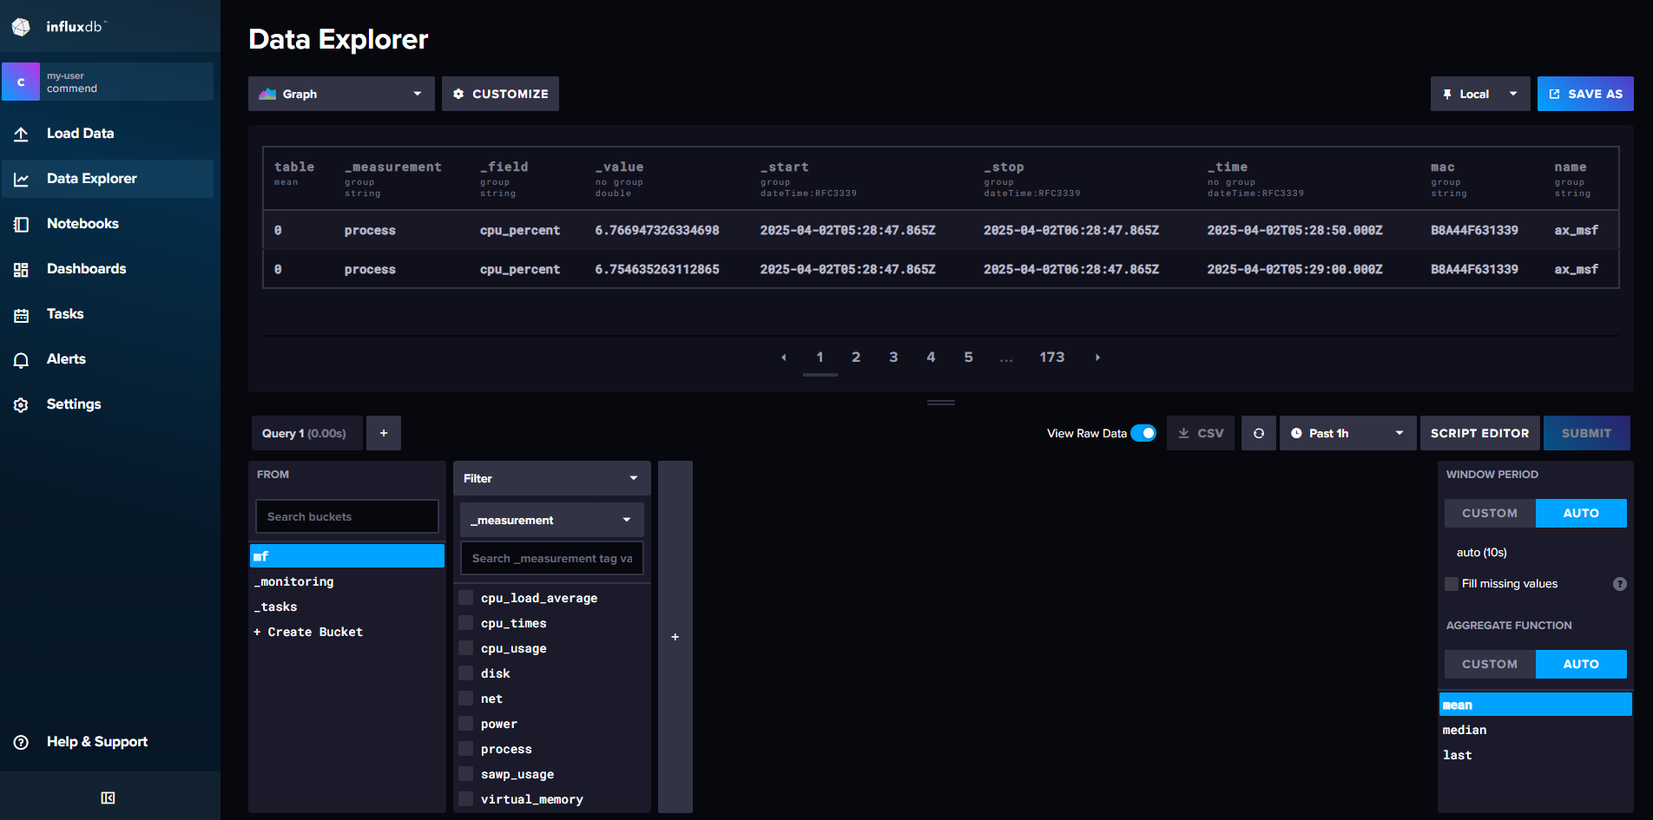The image size is (1653, 820).
Task: Click the Help & Support question icon
Action: [x=22, y=742]
